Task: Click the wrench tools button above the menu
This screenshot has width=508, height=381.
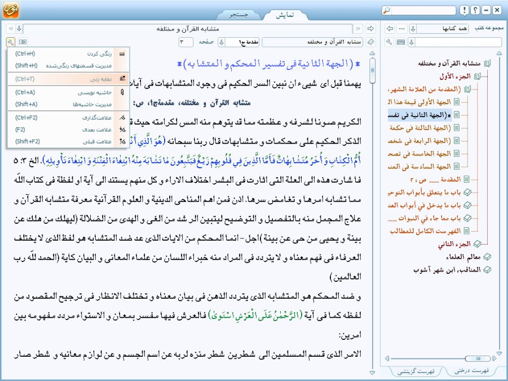Action: [10, 42]
